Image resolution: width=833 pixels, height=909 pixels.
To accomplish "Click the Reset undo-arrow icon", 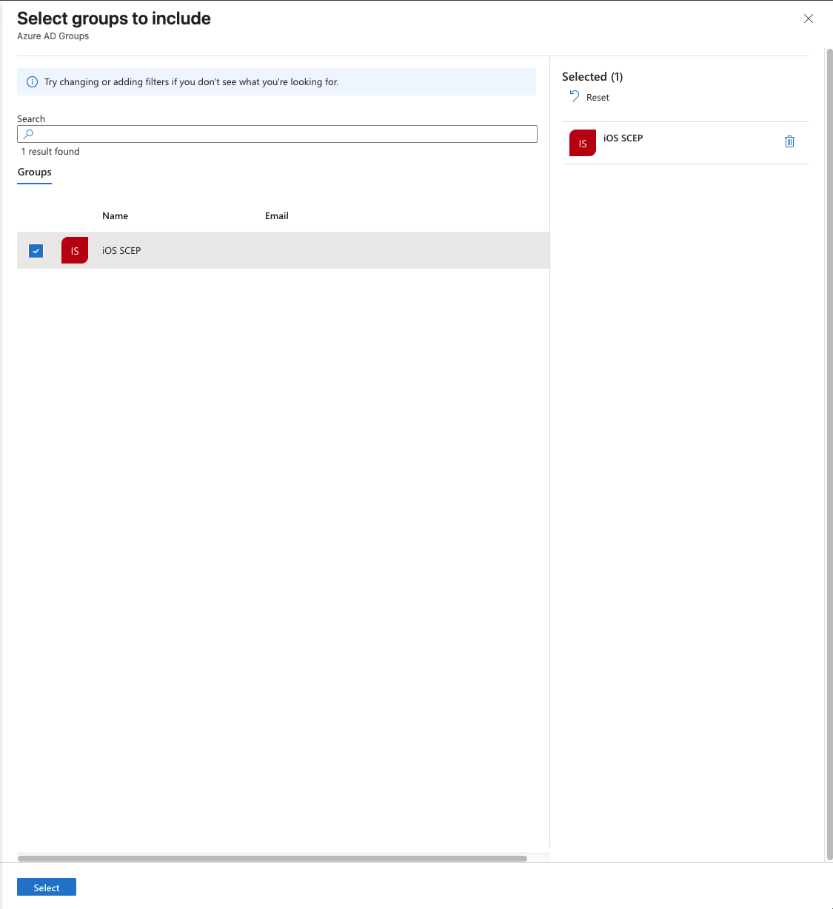I will coord(574,96).
